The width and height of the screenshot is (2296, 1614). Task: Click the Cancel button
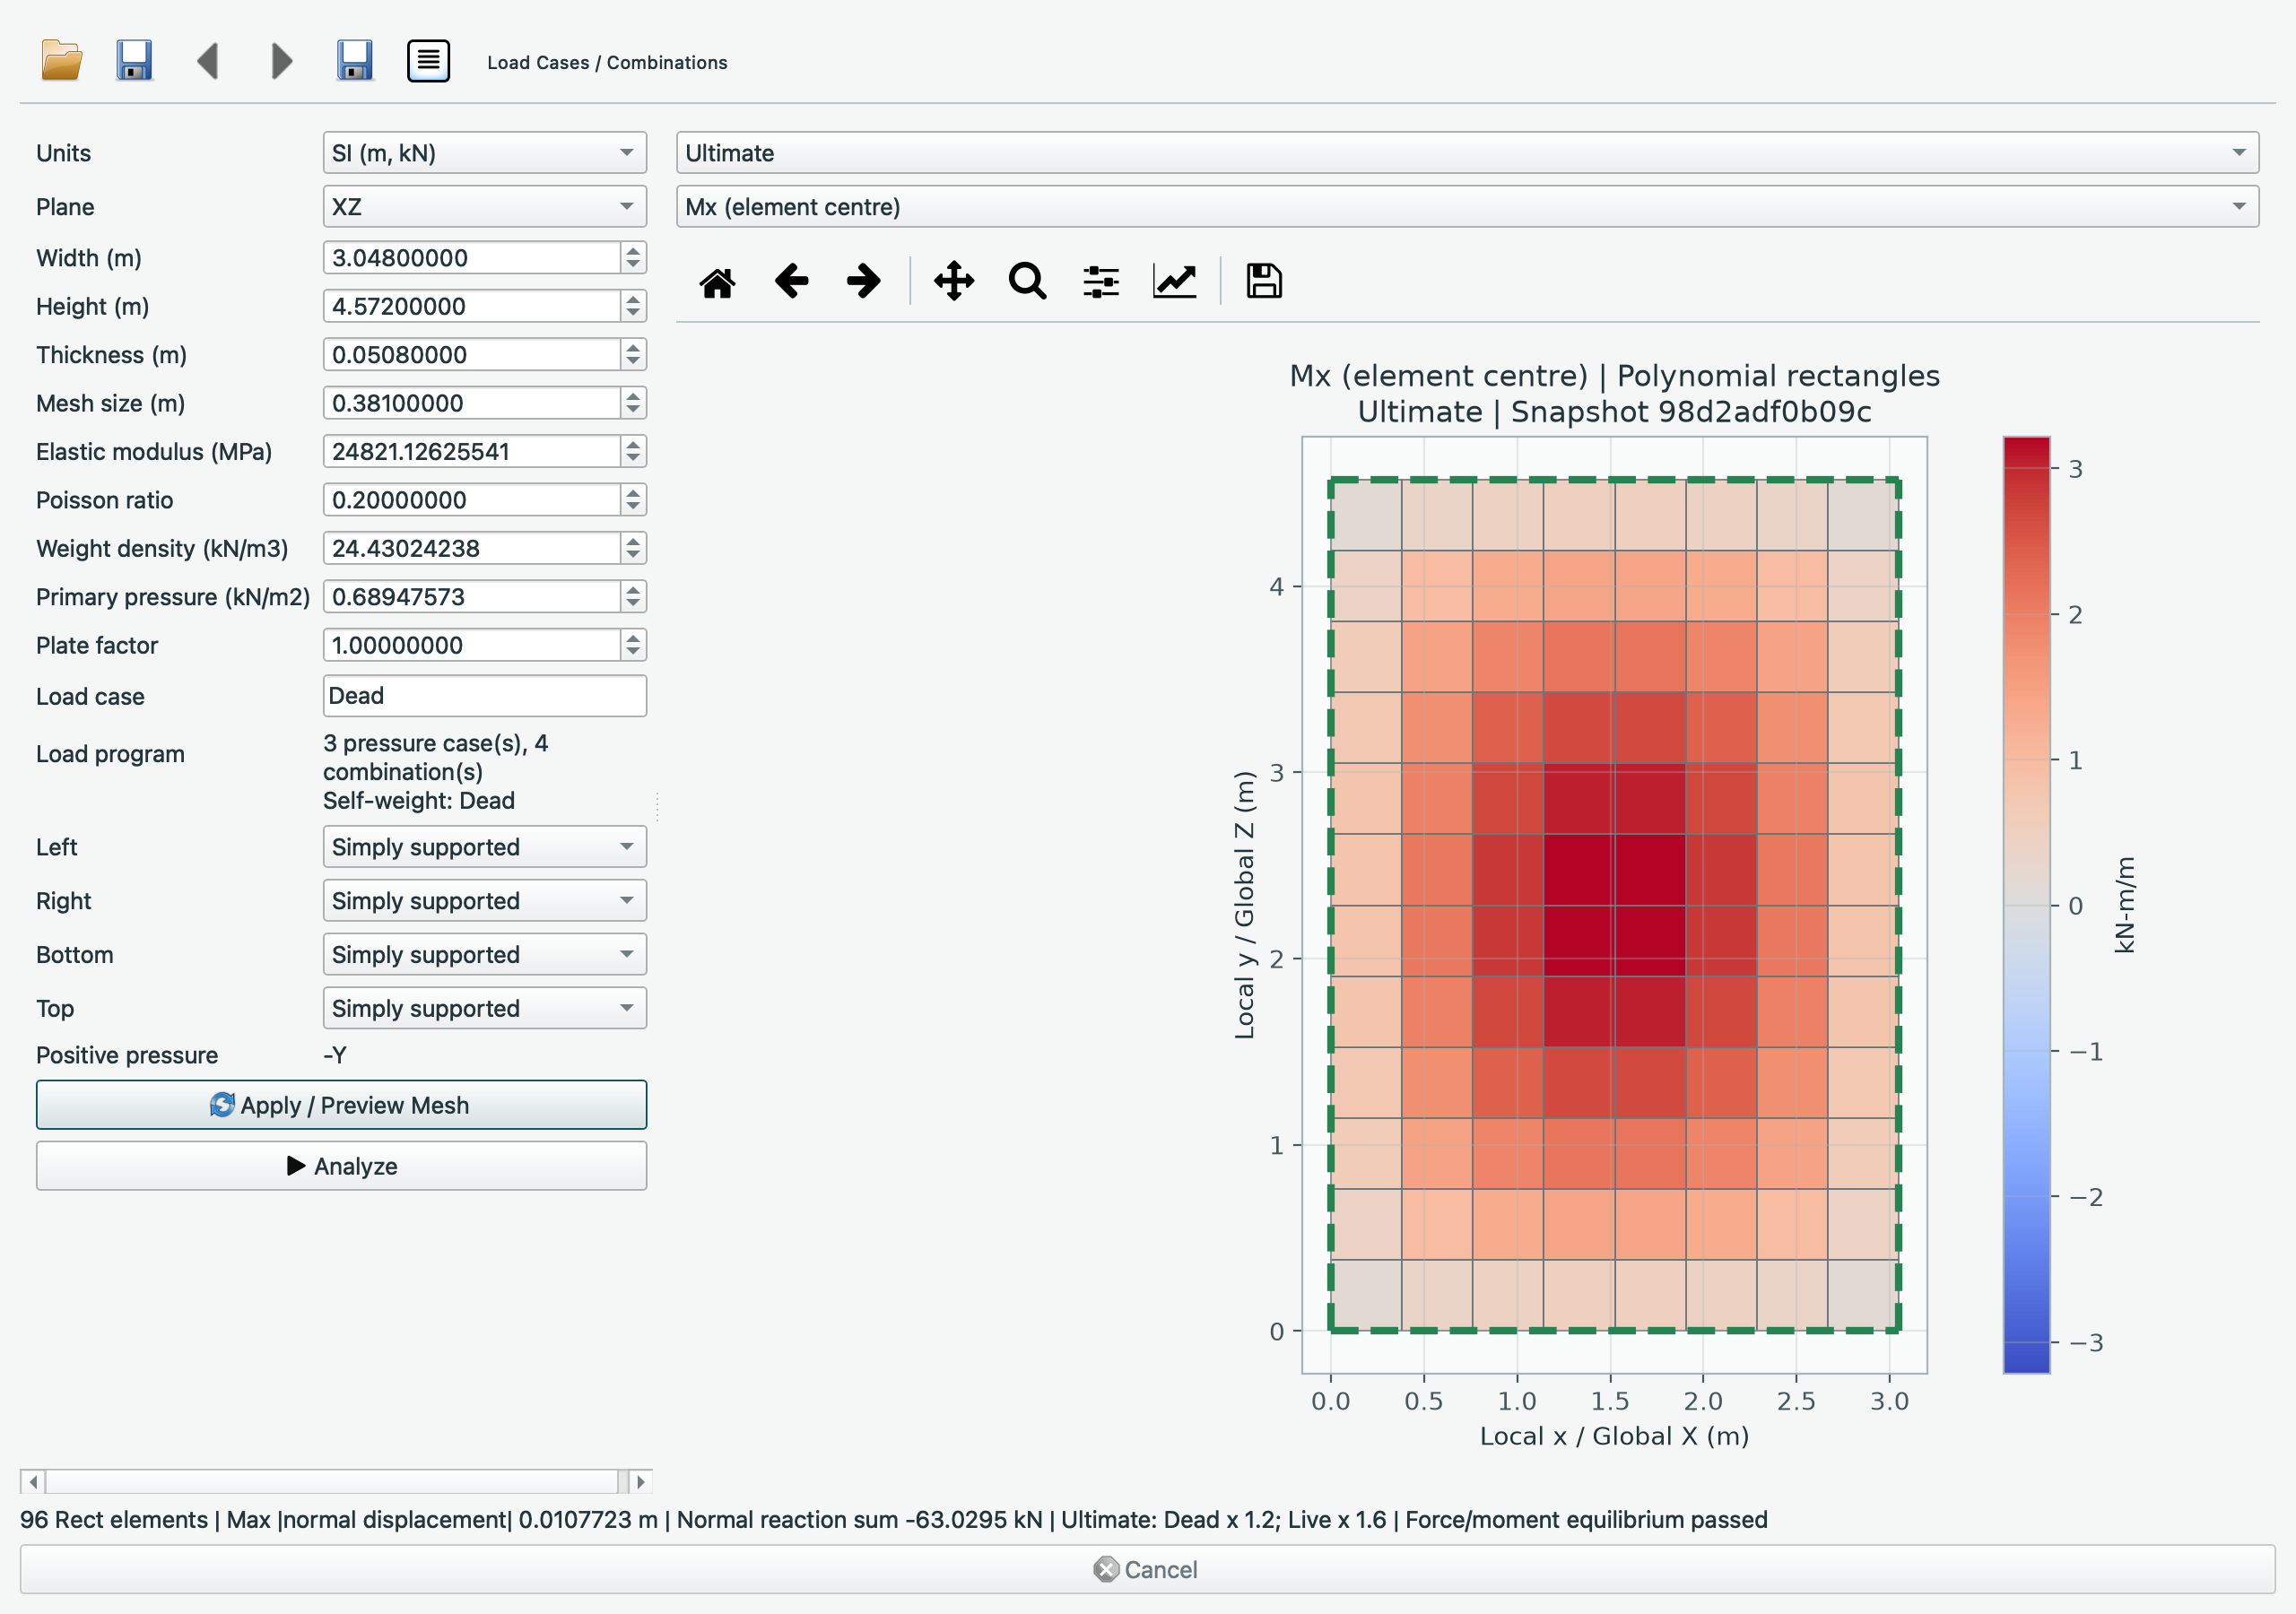[1147, 1570]
